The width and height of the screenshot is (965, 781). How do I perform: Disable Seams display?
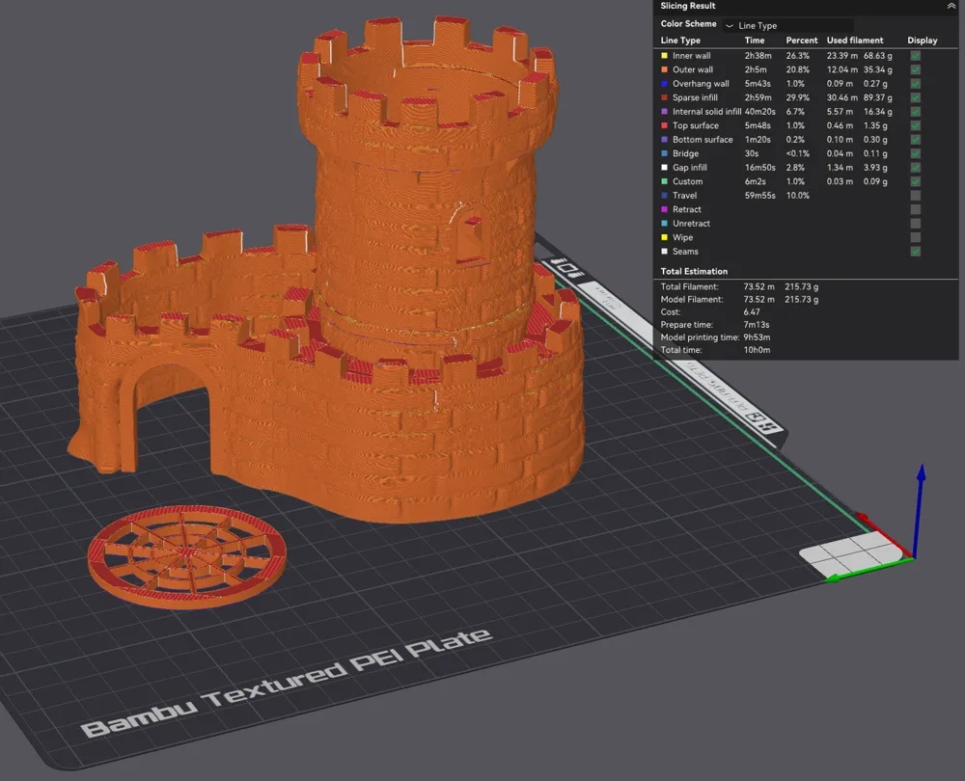pyautogui.click(x=914, y=251)
